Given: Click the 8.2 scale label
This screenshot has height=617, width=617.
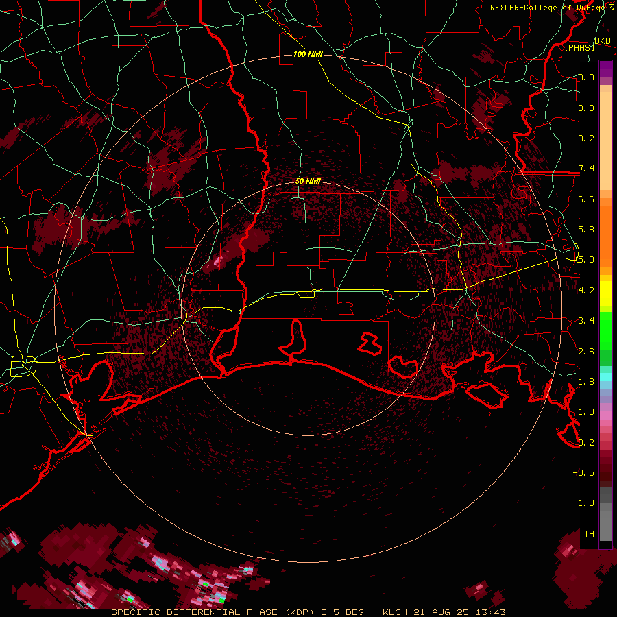Looking at the screenshot, I should coord(586,138).
